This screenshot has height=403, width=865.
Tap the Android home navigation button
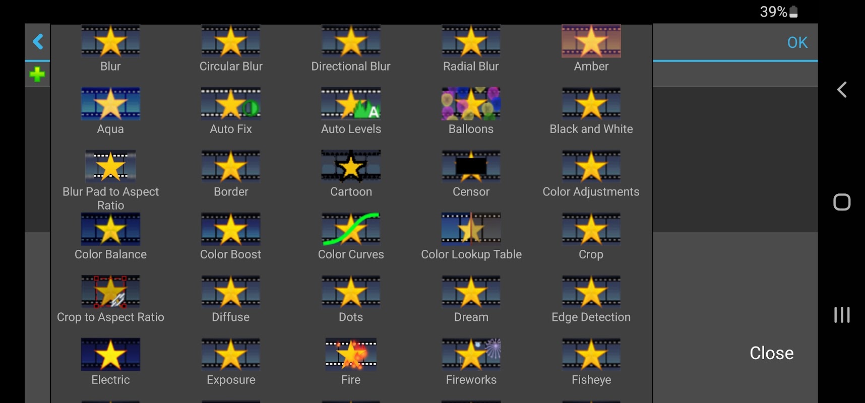[842, 202]
